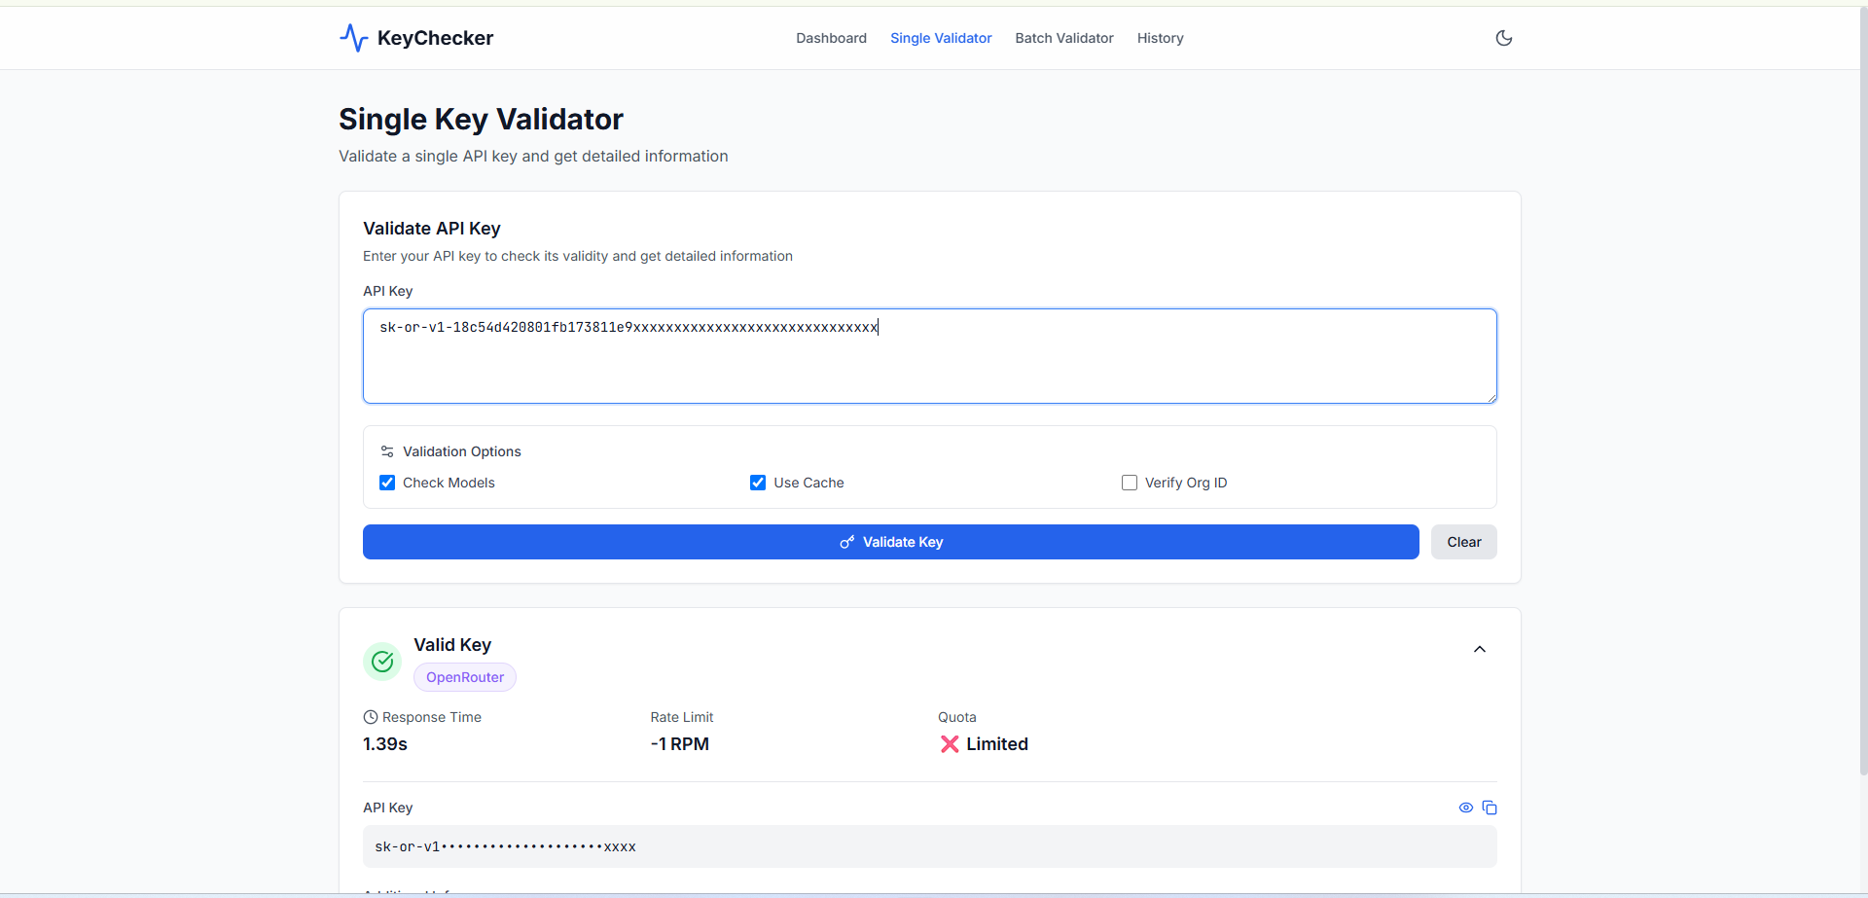Click the Validate API Key card heading
This screenshot has width=1868, height=898.
(432, 229)
